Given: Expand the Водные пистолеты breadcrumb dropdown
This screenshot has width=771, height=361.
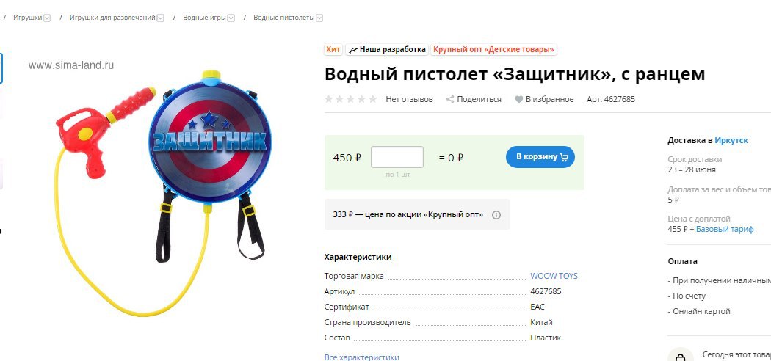Looking at the screenshot, I should point(319,18).
